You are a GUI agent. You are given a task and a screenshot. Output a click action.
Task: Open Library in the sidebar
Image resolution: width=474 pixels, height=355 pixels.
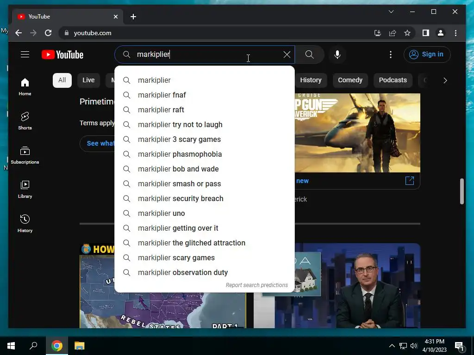pyautogui.click(x=25, y=189)
